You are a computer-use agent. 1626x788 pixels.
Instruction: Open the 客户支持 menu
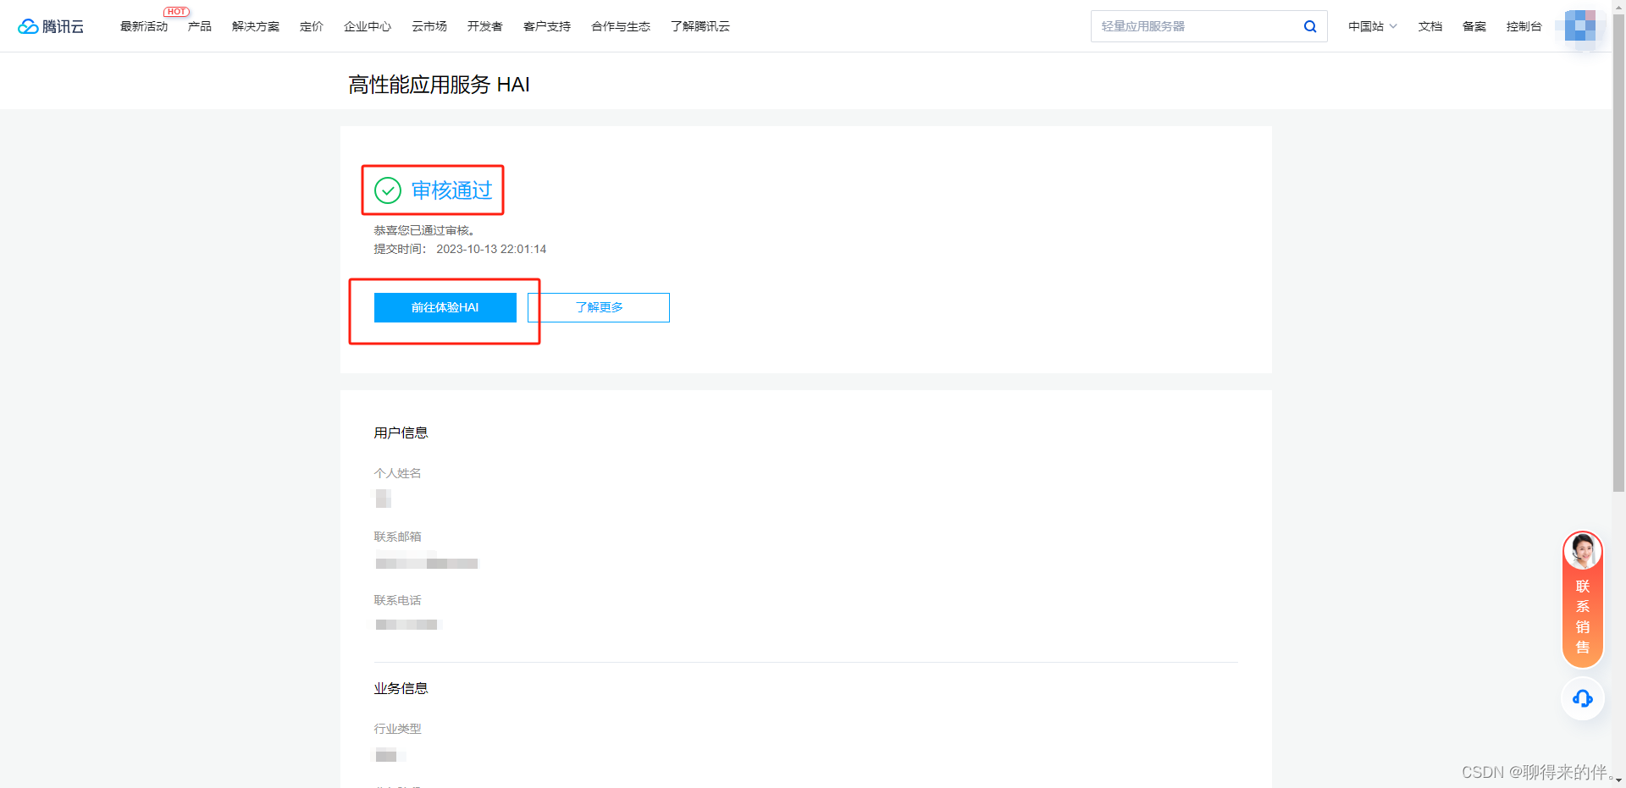tap(547, 26)
